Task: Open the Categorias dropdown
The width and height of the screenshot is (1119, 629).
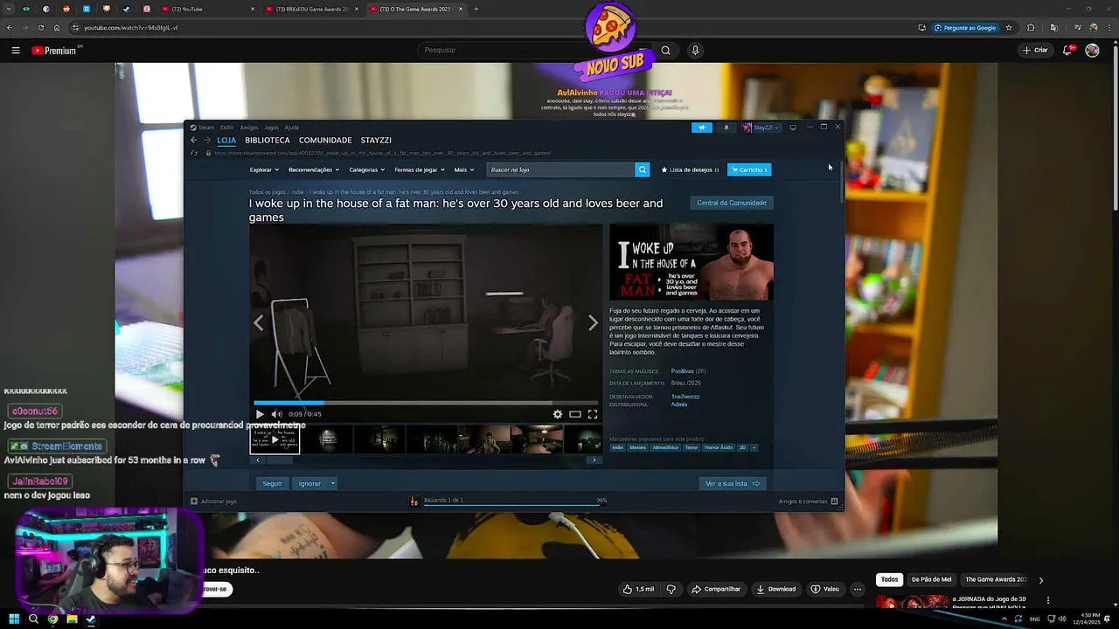Action: [366, 169]
